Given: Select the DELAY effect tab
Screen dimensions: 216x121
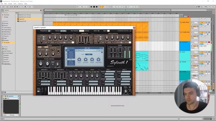Looking at the screenshot, I should [x=71, y=61].
